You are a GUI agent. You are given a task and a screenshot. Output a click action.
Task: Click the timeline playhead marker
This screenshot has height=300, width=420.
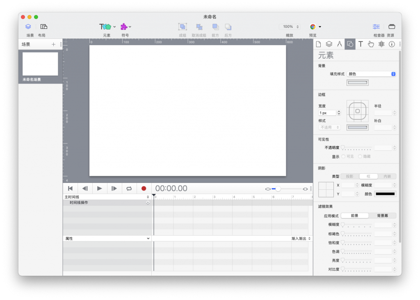154,195
